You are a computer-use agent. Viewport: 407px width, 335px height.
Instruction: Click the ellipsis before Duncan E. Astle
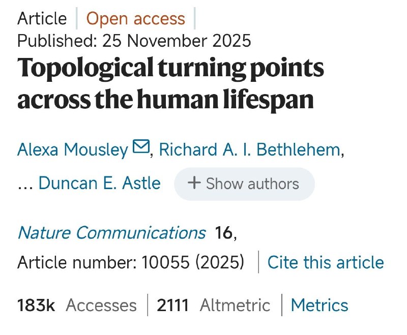tap(25, 184)
